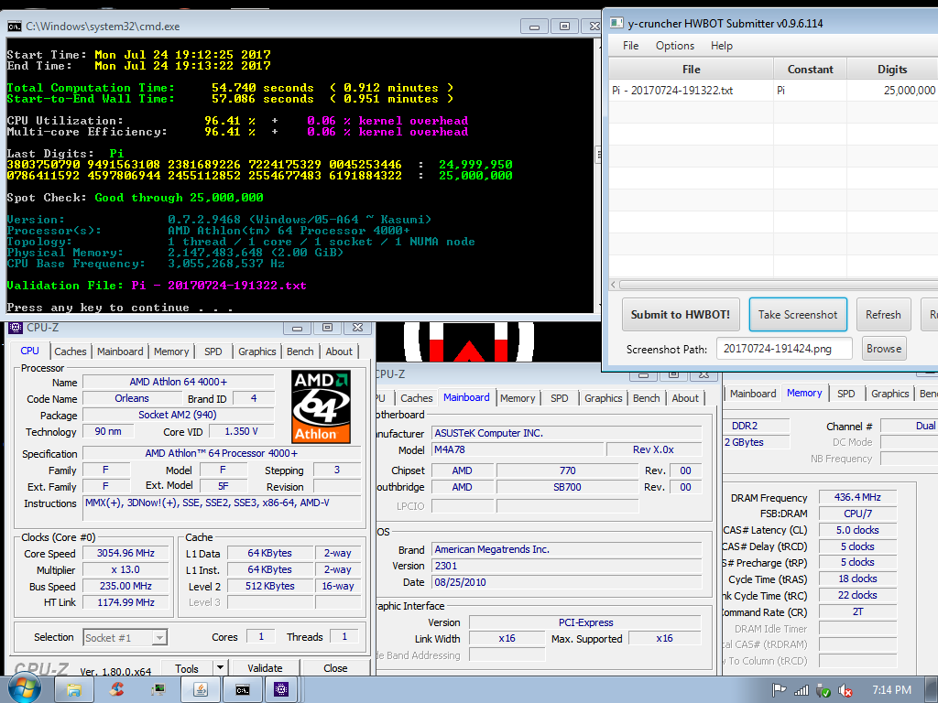Open the network signal tray icon

(x=801, y=690)
